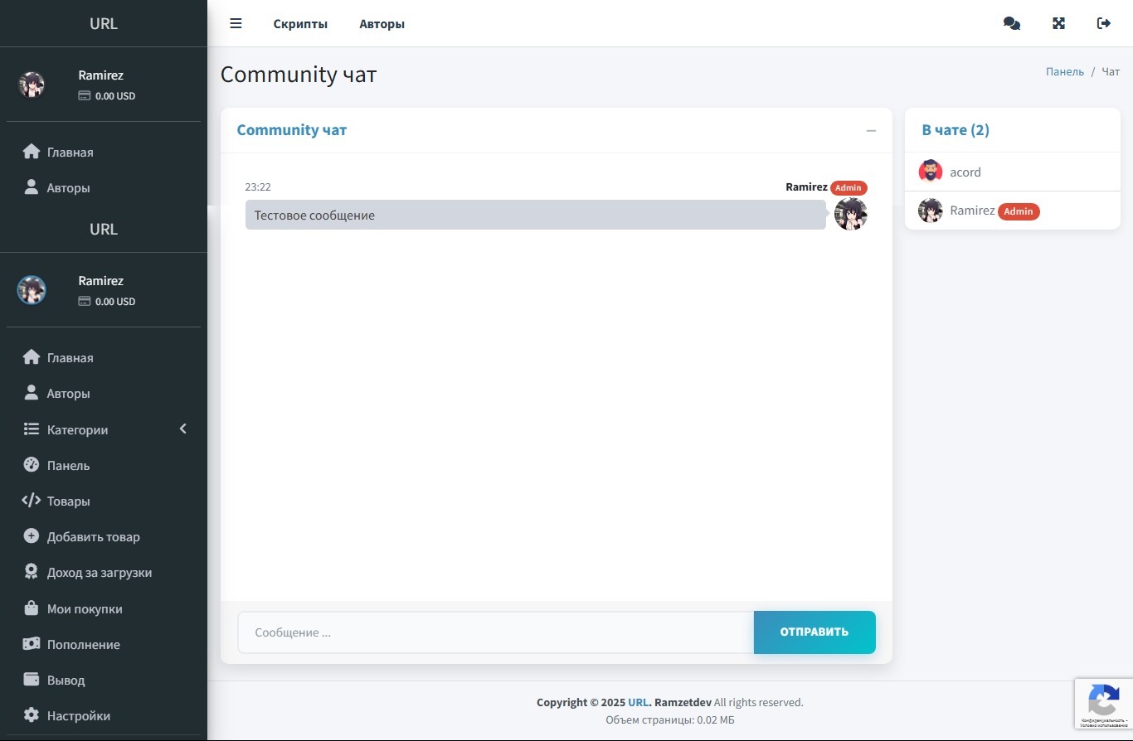Focus the Сообщение text input
Image resolution: width=1133 pixels, height=741 pixels.
point(495,632)
